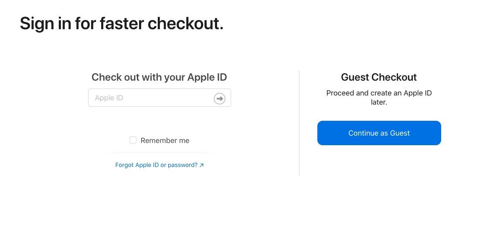The height and width of the screenshot is (225, 483).
Task: Click Proceed and create an Apple ID text
Action: coord(379,93)
